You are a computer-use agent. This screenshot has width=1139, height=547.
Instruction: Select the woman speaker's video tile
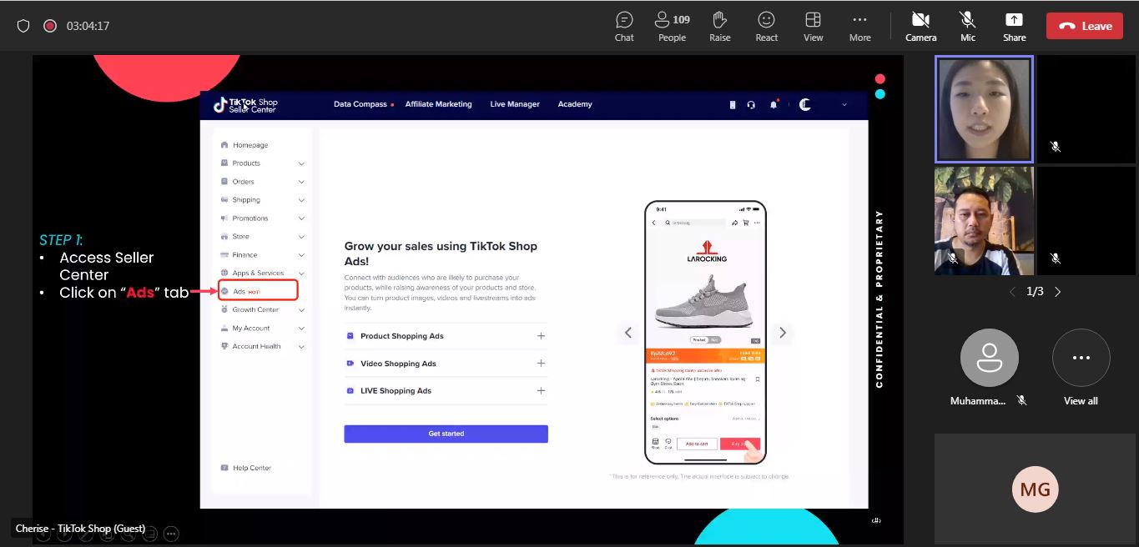point(984,109)
